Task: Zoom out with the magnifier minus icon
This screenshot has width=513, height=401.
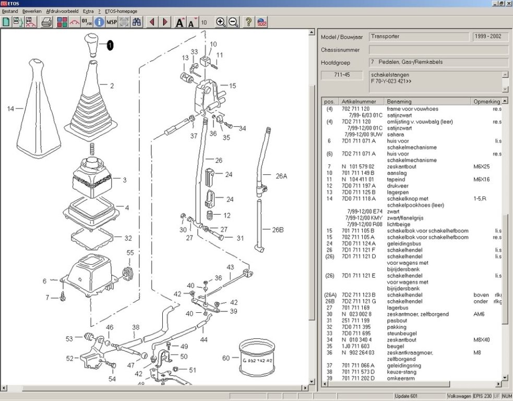Action: point(233,22)
